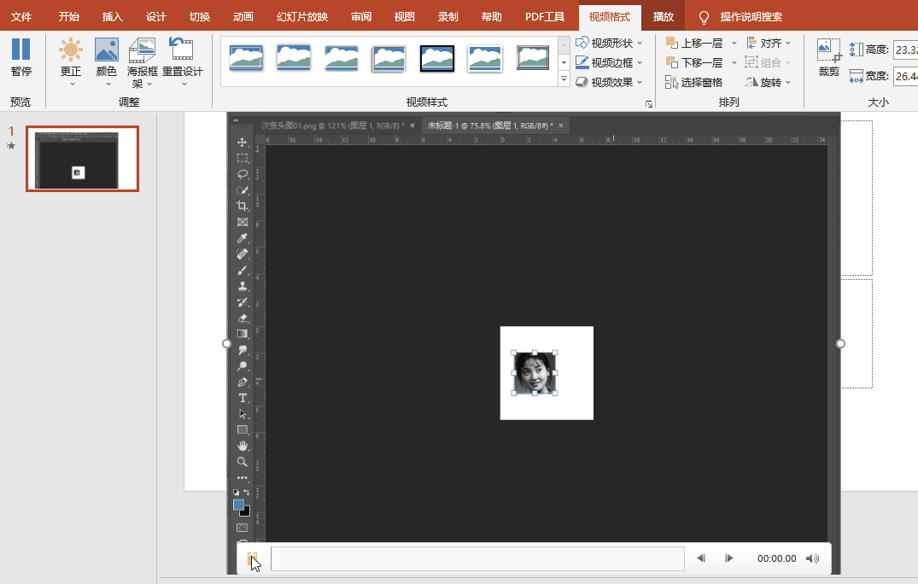Show previous row of video styles
Image resolution: width=918 pixels, height=584 pixels.
pyautogui.click(x=564, y=45)
